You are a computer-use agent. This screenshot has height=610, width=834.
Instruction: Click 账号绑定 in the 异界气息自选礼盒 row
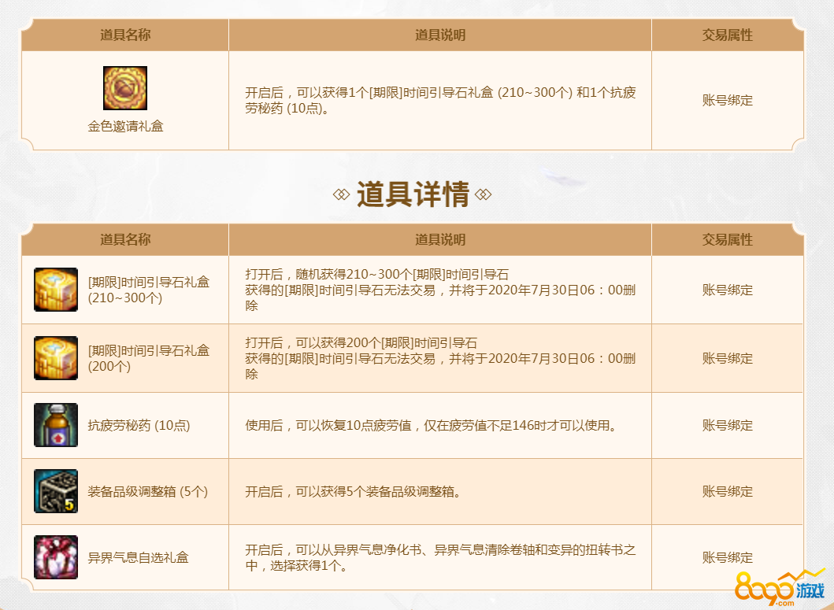pos(727,558)
